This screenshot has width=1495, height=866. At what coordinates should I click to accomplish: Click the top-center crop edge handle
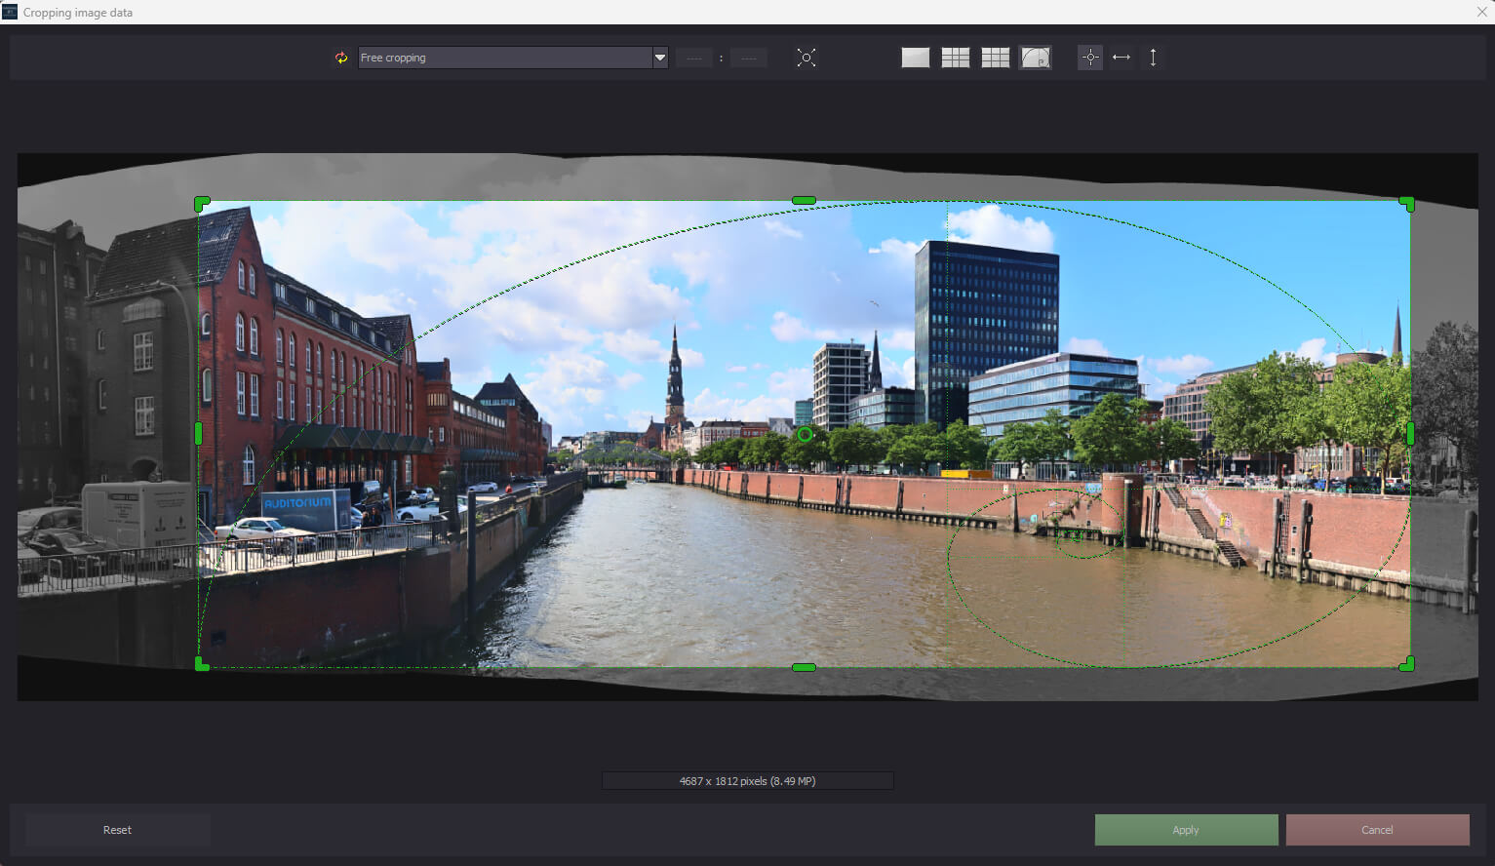click(804, 200)
